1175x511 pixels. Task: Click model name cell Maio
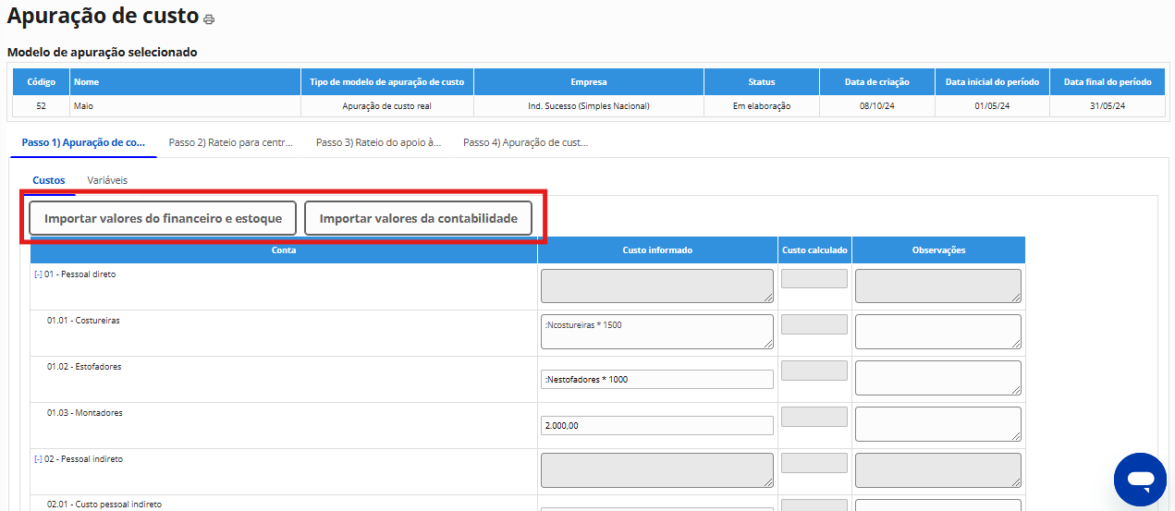(186, 106)
